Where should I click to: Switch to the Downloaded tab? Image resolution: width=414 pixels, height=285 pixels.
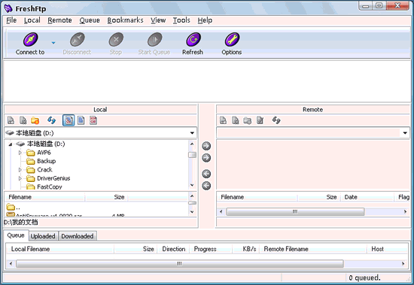pyautogui.click(x=78, y=236)
